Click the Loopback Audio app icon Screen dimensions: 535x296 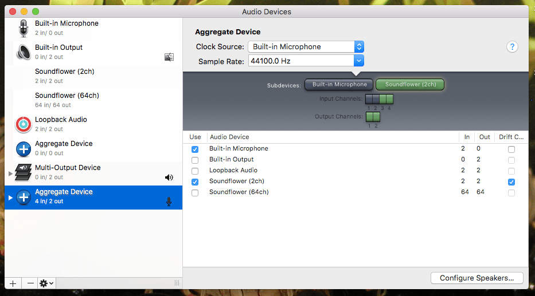[24, 124]
